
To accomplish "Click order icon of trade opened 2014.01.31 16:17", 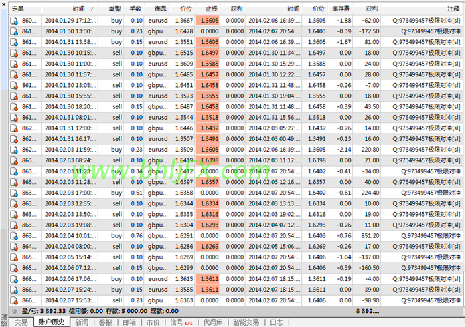I will coord(14,139).
